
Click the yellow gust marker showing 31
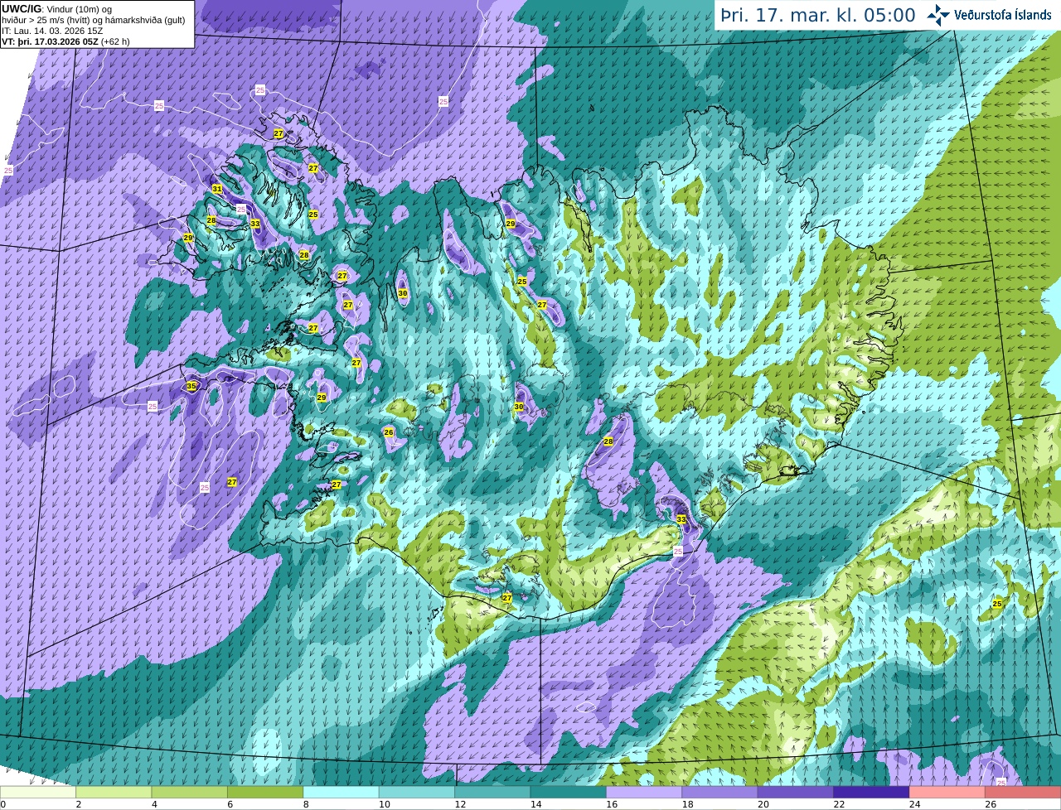tap(217, 189)
